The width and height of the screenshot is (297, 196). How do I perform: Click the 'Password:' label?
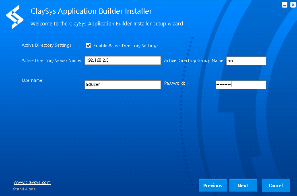point(175,83)
